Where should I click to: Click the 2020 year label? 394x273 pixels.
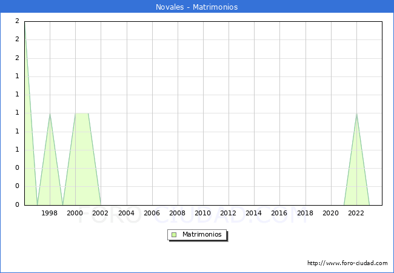[x=330, y=213]
